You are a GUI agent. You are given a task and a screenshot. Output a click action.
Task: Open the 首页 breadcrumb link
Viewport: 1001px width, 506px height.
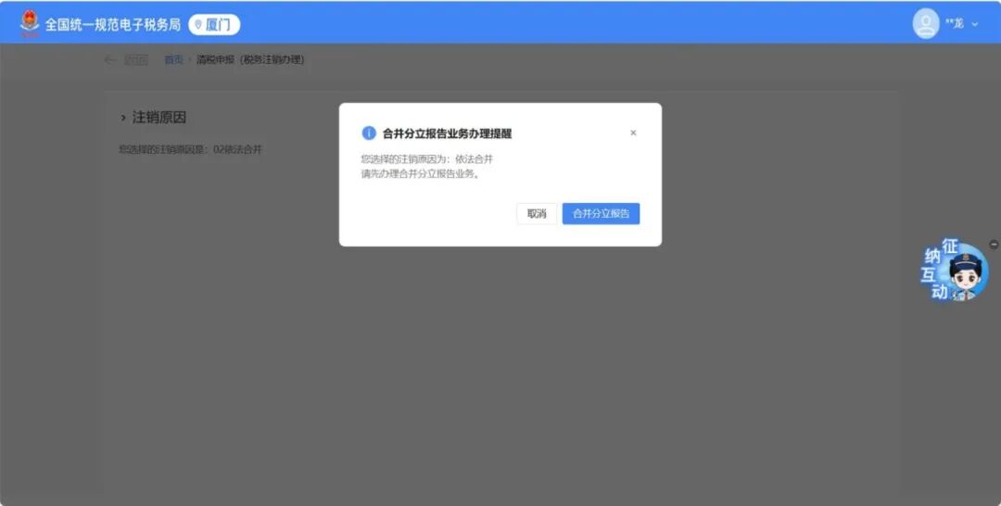tap(173, 60)
